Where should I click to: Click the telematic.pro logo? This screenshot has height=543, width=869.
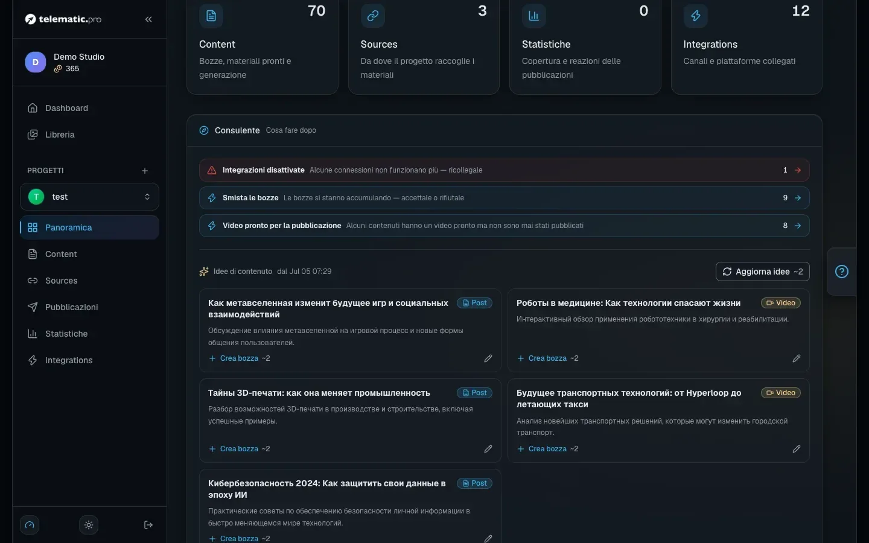(x=63, y=19)
